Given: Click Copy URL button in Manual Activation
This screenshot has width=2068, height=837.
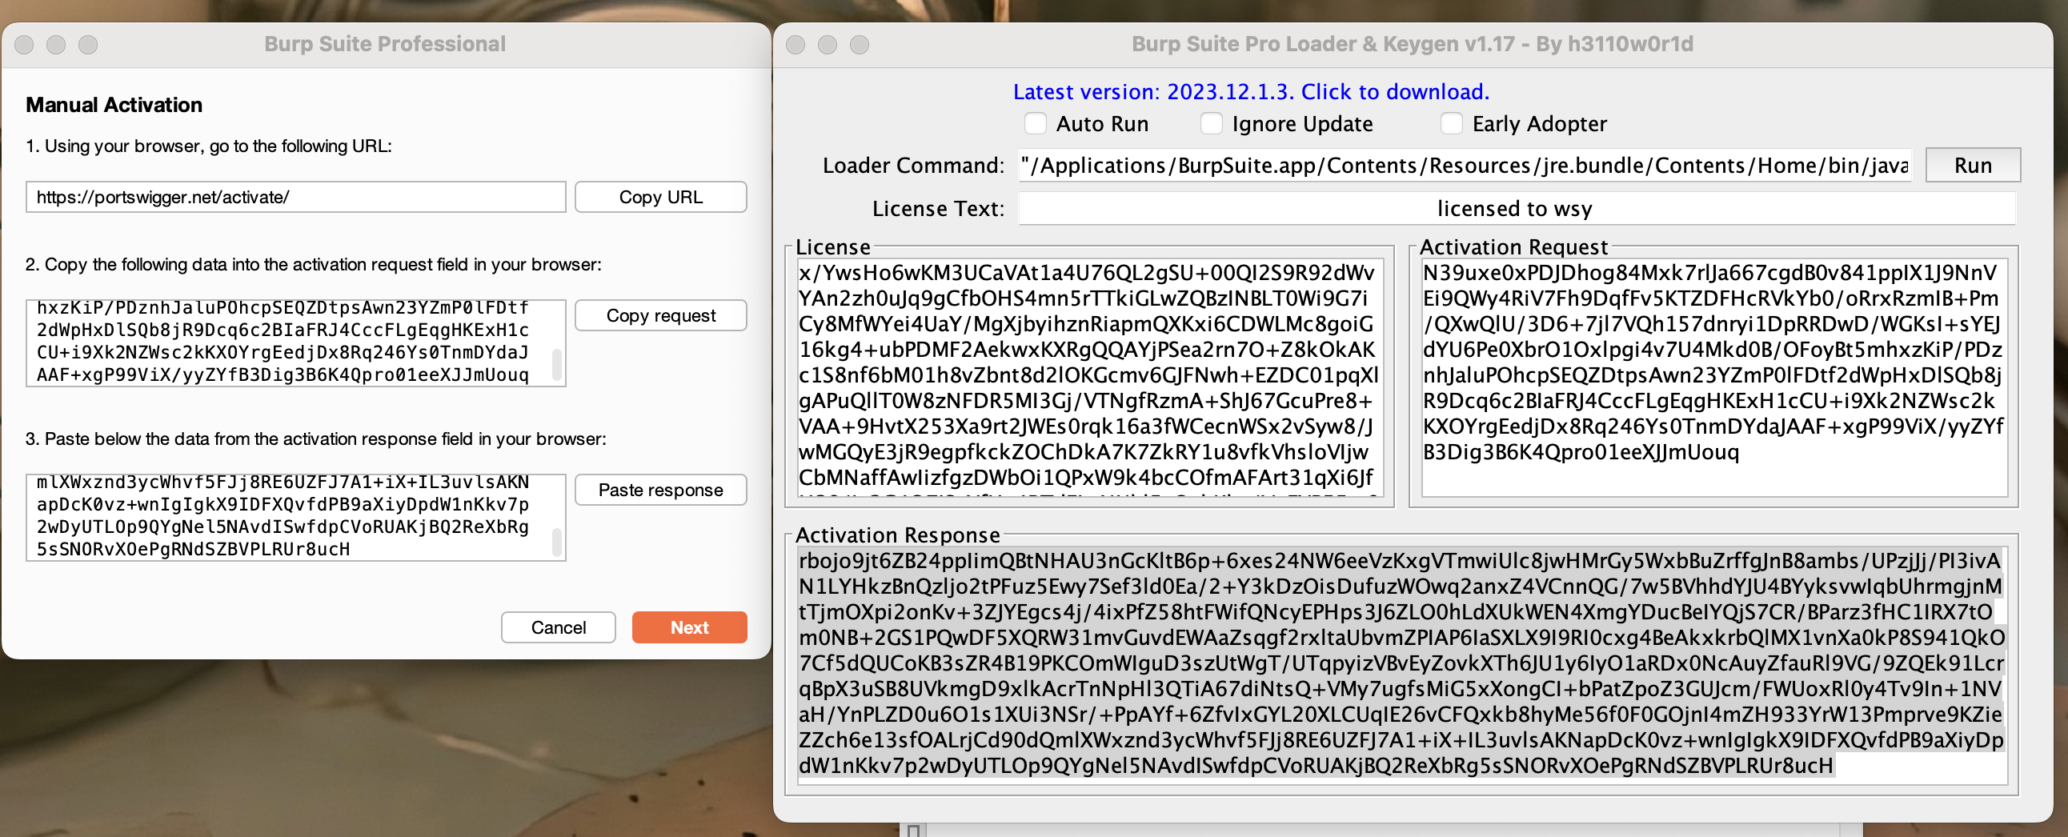Looking at the screenshot, I should [660, 198].
